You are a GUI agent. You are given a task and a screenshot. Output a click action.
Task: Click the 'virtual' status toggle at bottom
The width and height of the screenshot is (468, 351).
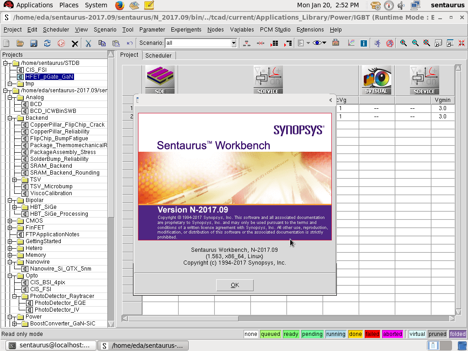point(417,334)
